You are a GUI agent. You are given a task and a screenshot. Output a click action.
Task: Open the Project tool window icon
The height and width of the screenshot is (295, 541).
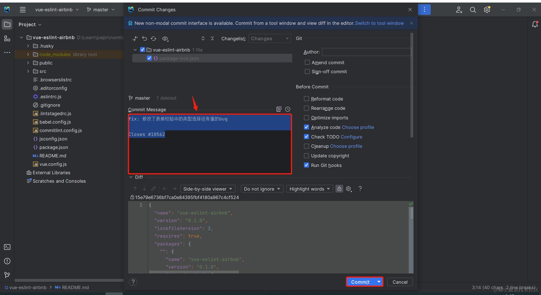pyautogui.click(x=7, y=24)
